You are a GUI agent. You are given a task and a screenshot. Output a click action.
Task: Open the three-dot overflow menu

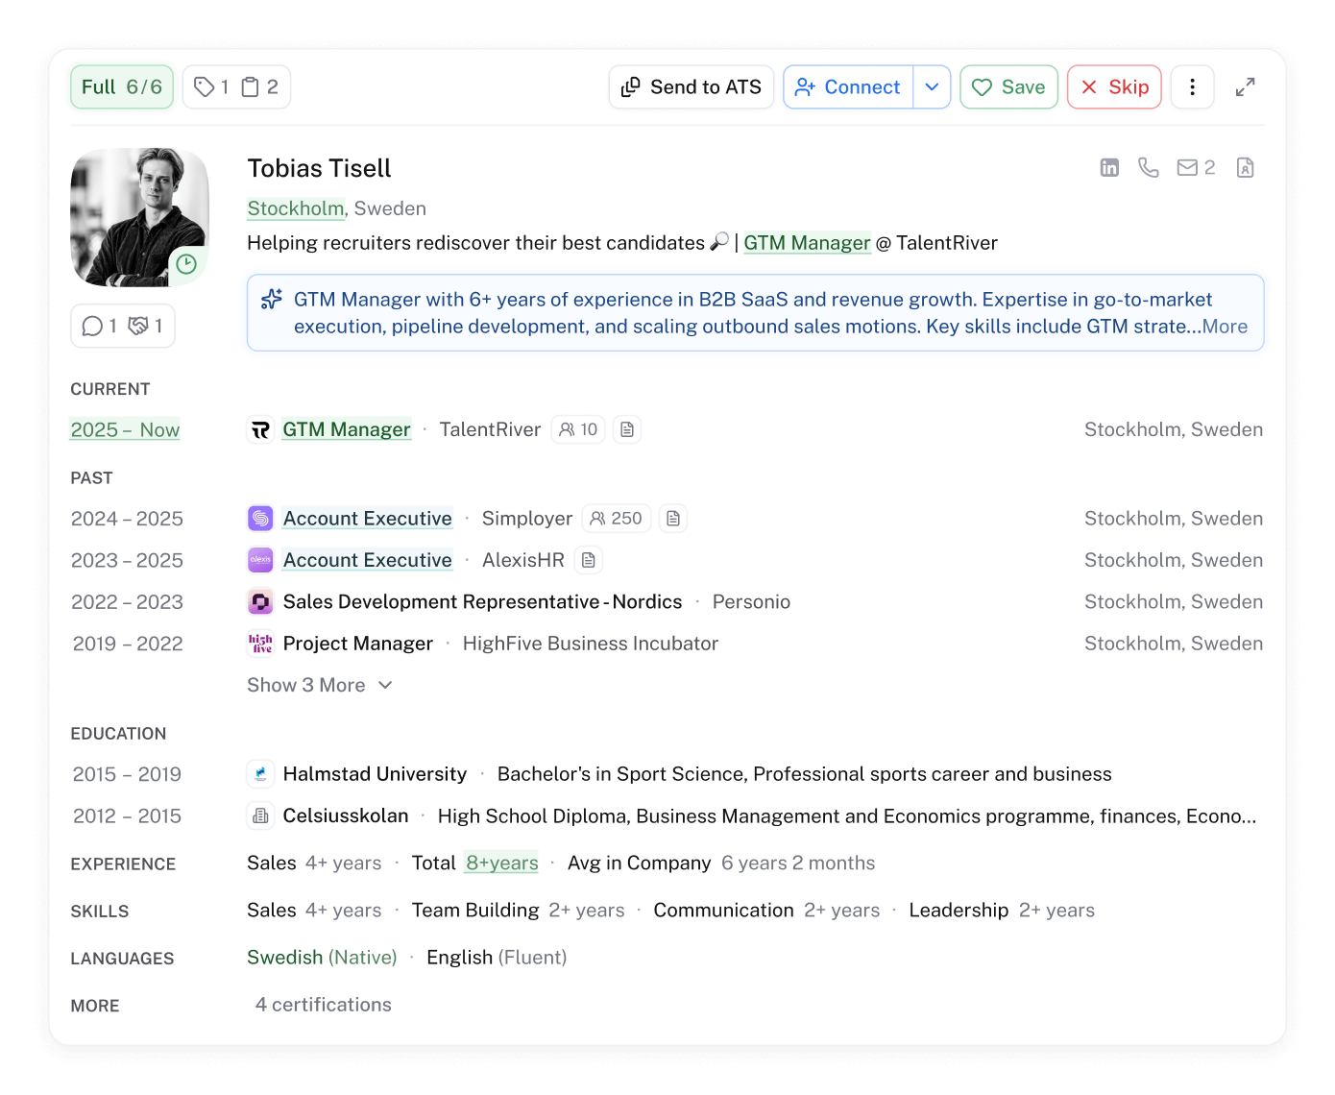(1192, 86)
